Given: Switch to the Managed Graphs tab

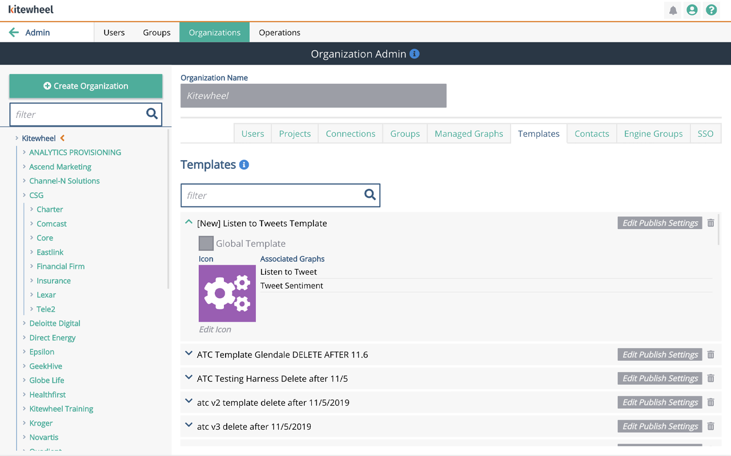Looking at the screenshot, I should [468, 134].
